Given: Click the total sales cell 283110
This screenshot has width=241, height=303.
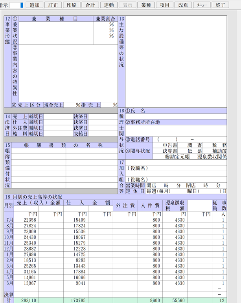Looking at the screenshot, I should point(26,300).
